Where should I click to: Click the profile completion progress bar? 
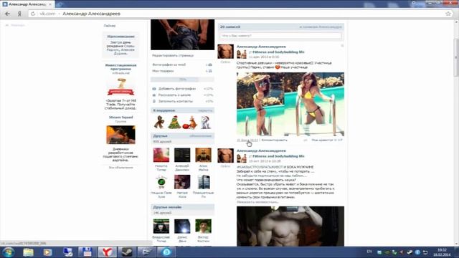pos(182,80)
